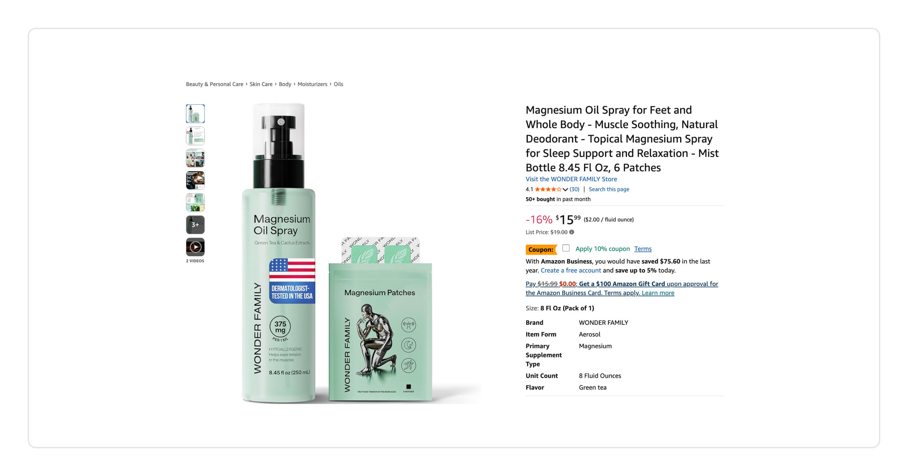This screenshot has height=476, width=908.
Task: Select the first bottle and patches thumbnail
Action: 195,114
